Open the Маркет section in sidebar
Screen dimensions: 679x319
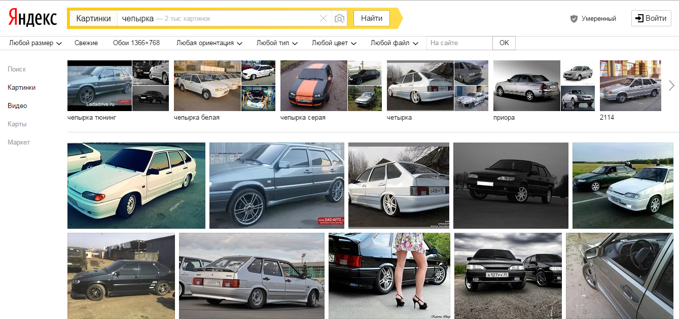pos(19,143)
